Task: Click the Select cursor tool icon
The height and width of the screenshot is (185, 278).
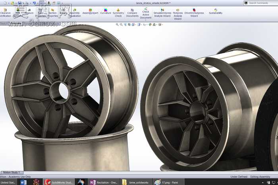Action: (x=41, y=3)
